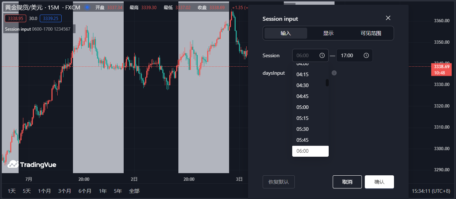Select 05:30 from the time options

(302, 129)
